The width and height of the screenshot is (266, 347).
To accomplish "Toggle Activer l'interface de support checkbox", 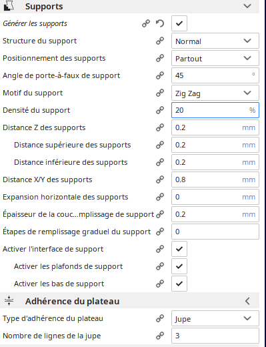I will (179, 249).
